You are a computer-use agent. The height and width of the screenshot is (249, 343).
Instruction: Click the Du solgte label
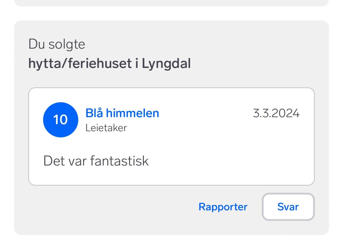(57, 44)
